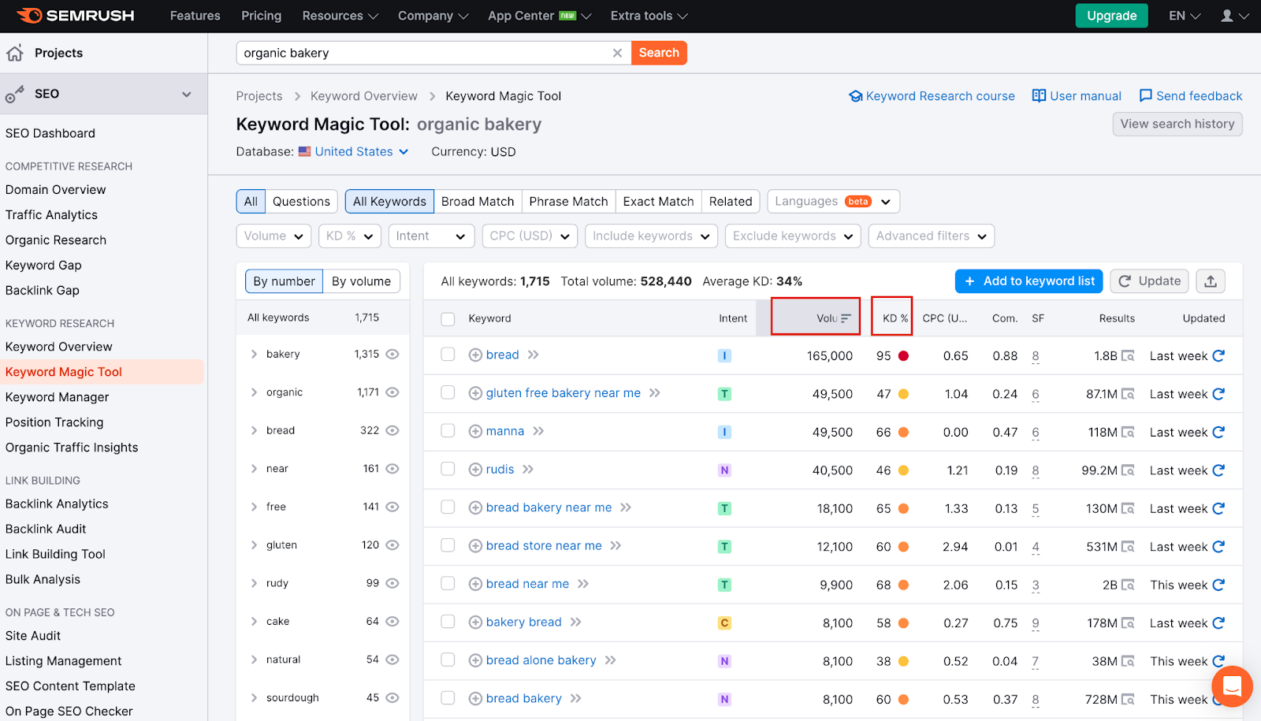1261x721 pixels.
Task: Open the Send feedback link
Action: coord(1191,96)
